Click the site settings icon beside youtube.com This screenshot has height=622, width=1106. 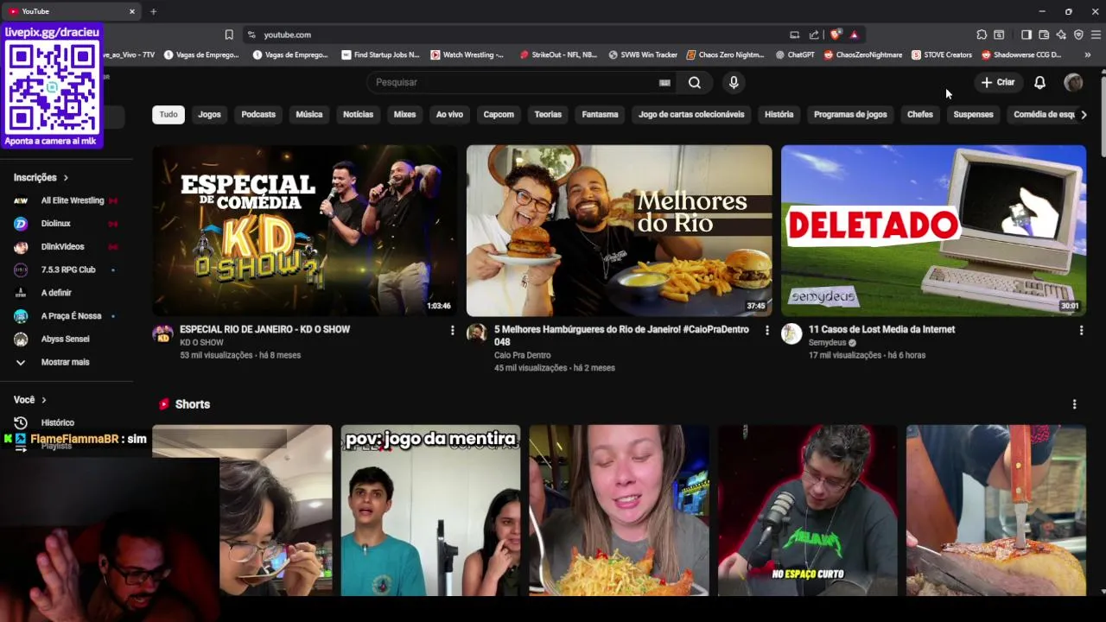(x=251, y=35)
